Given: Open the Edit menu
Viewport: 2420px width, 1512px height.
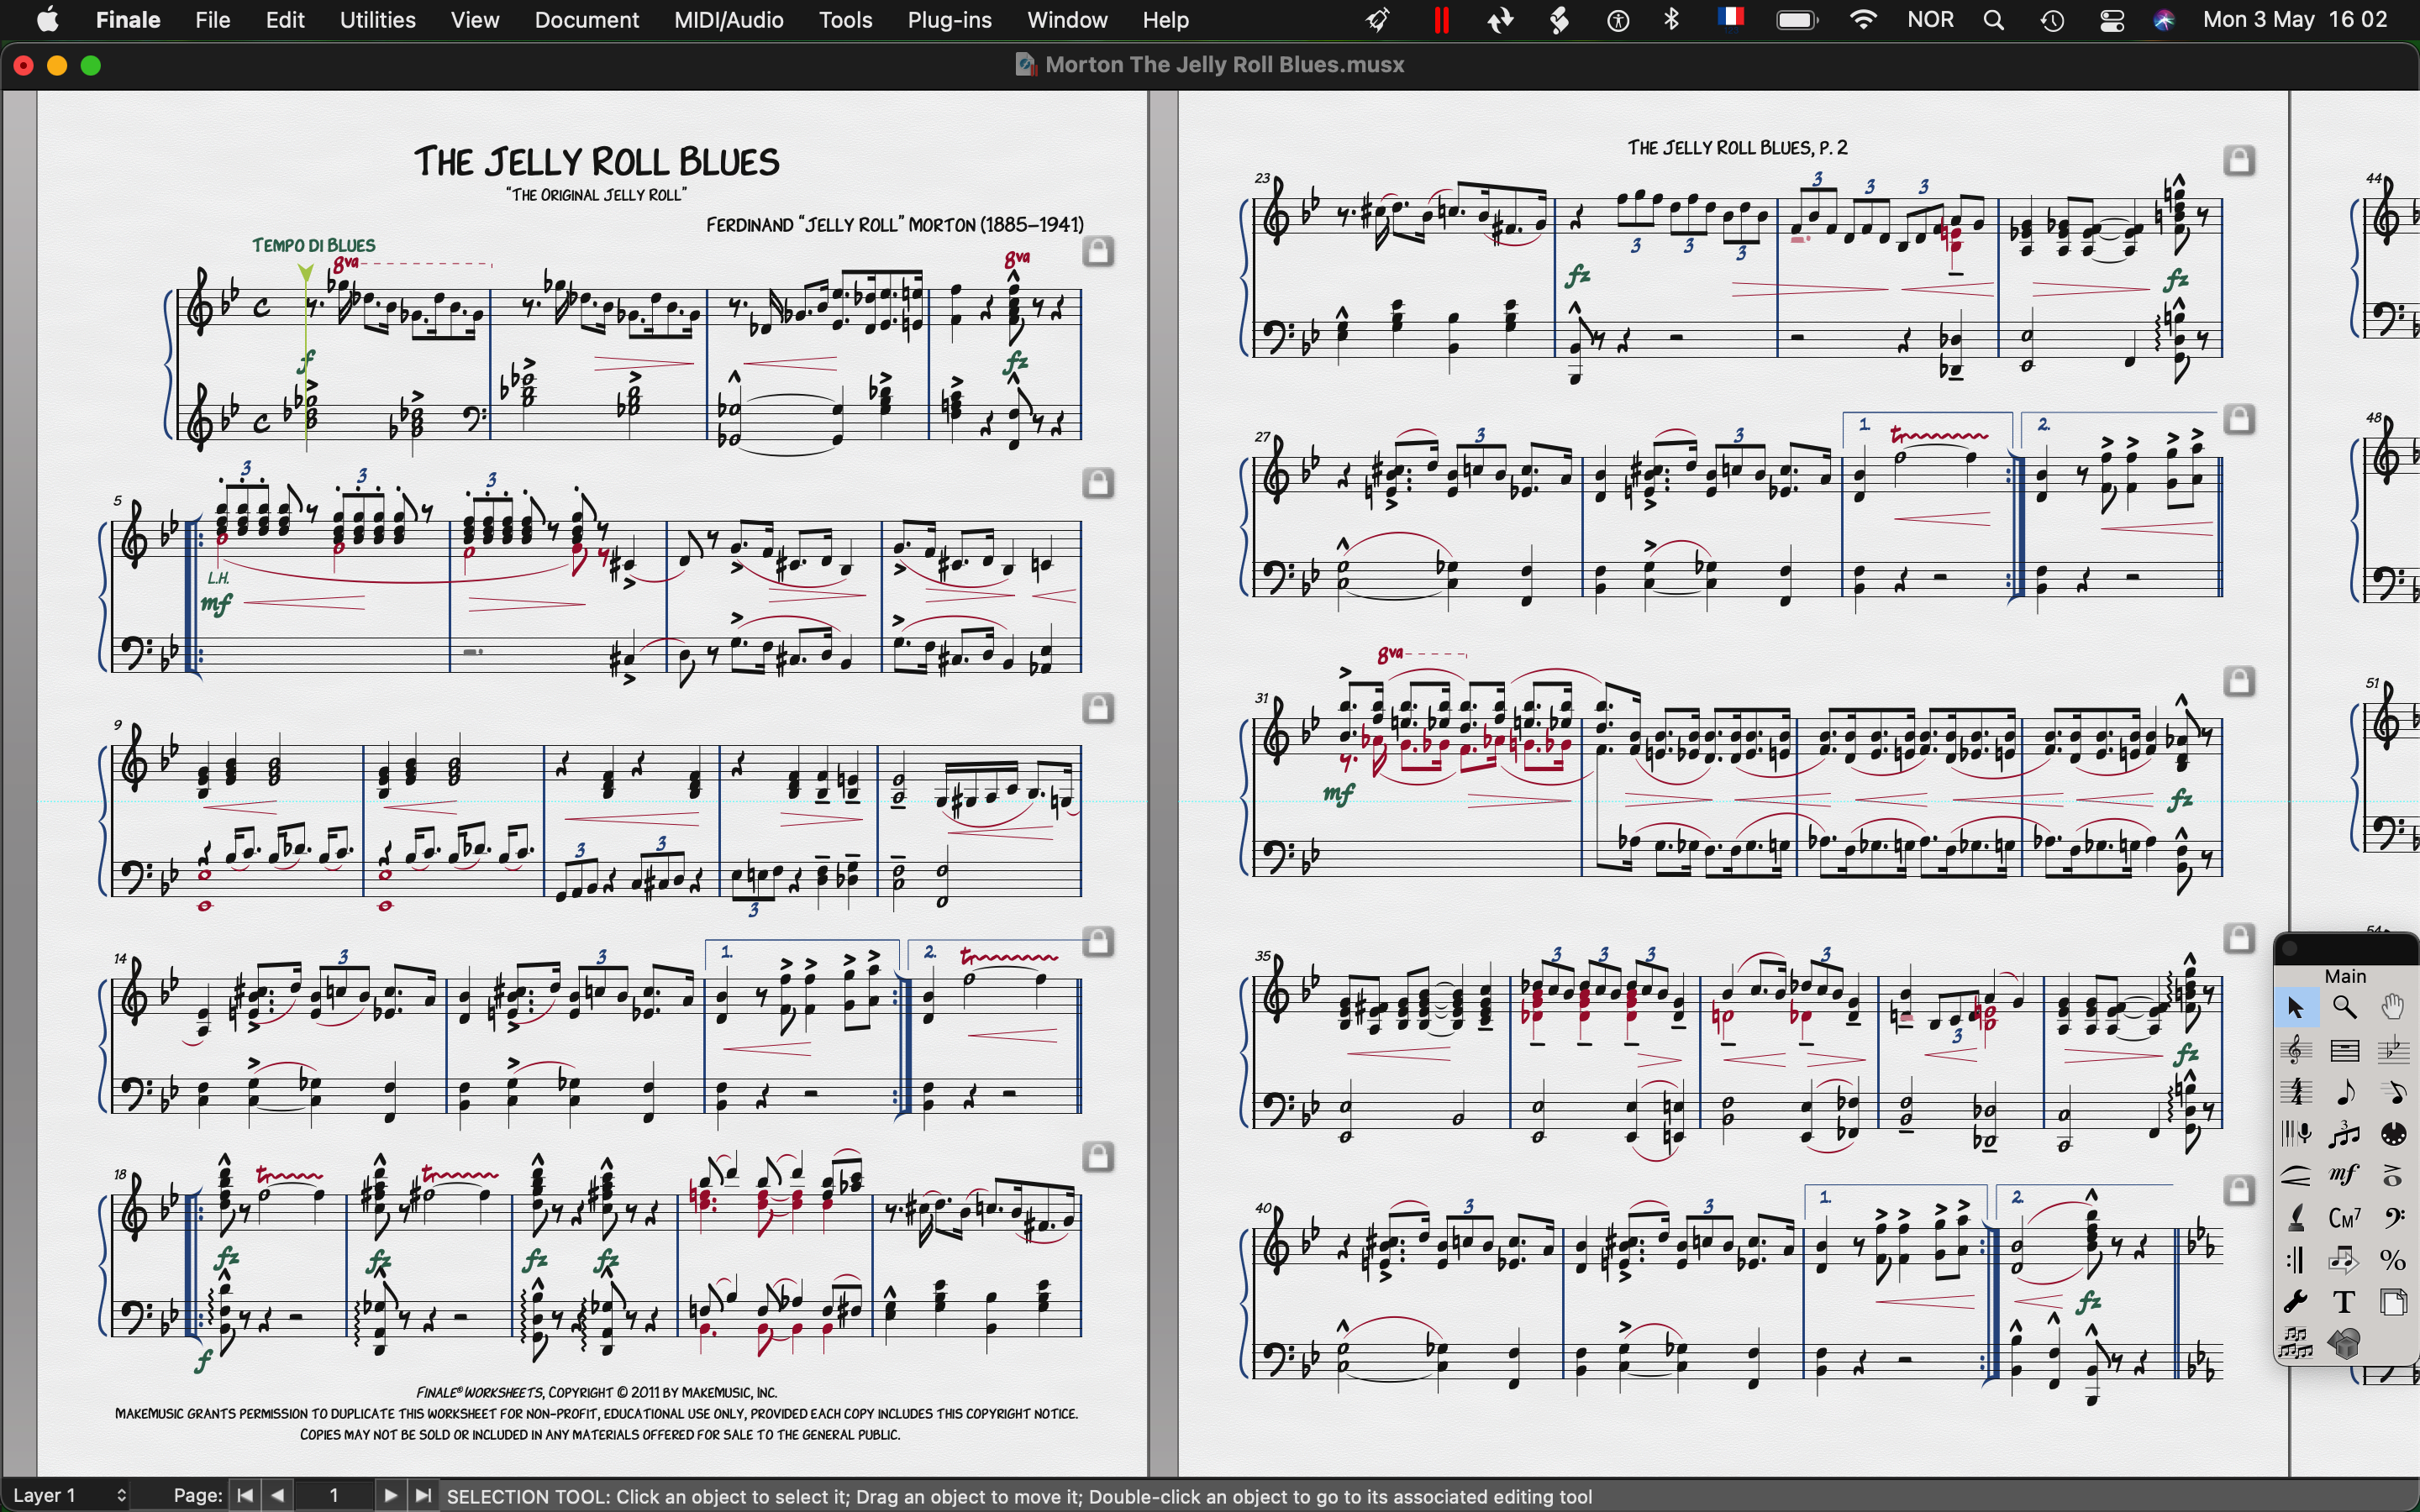Looking at the screenshot, I should pos(286,20).
